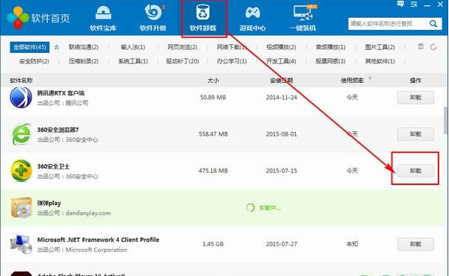The image size is (449, 276).
Task: Uninstall 360安全卫士
Action: coord(415,171)
